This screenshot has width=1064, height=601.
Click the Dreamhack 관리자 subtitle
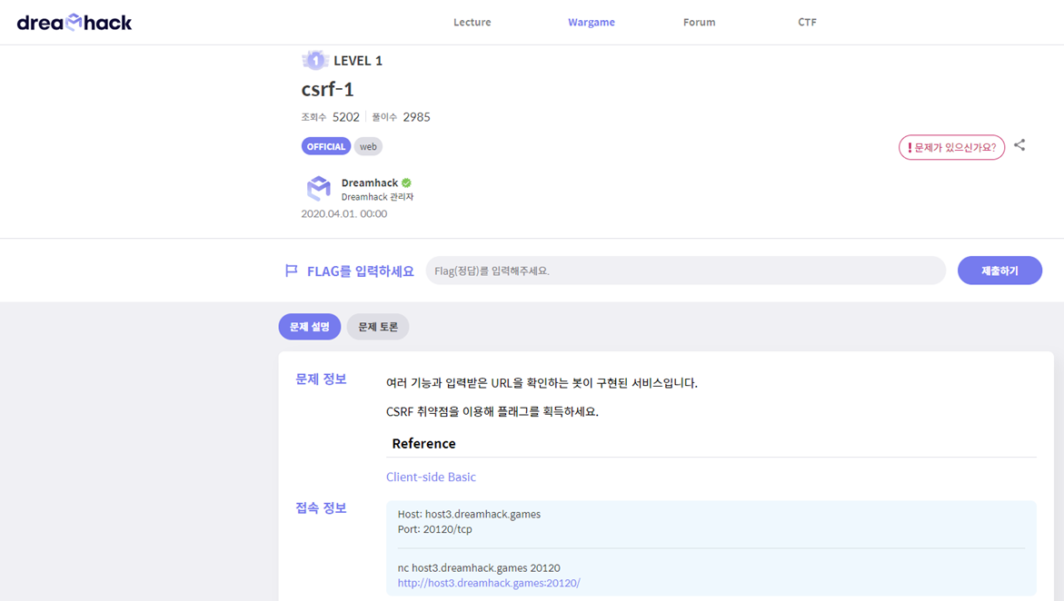click(377, 197)
